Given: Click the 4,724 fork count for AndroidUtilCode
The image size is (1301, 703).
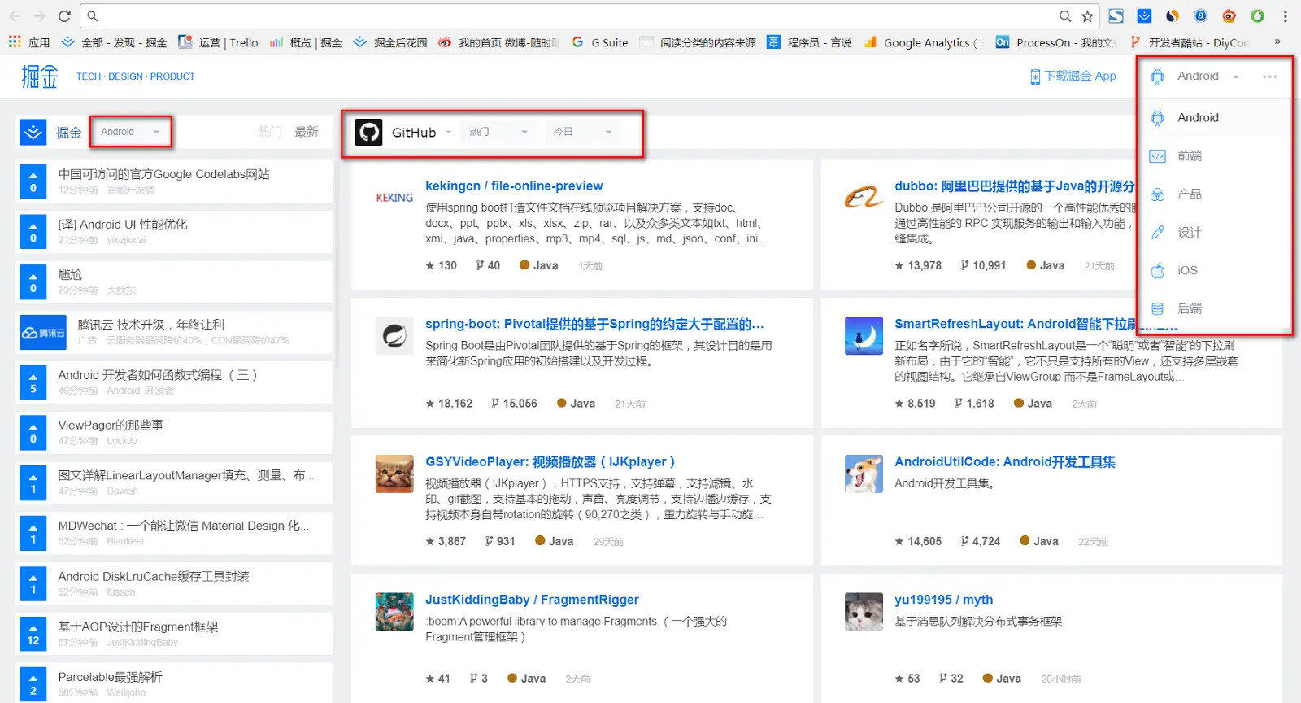Looking at the screenshot, I should coord(981,541).
